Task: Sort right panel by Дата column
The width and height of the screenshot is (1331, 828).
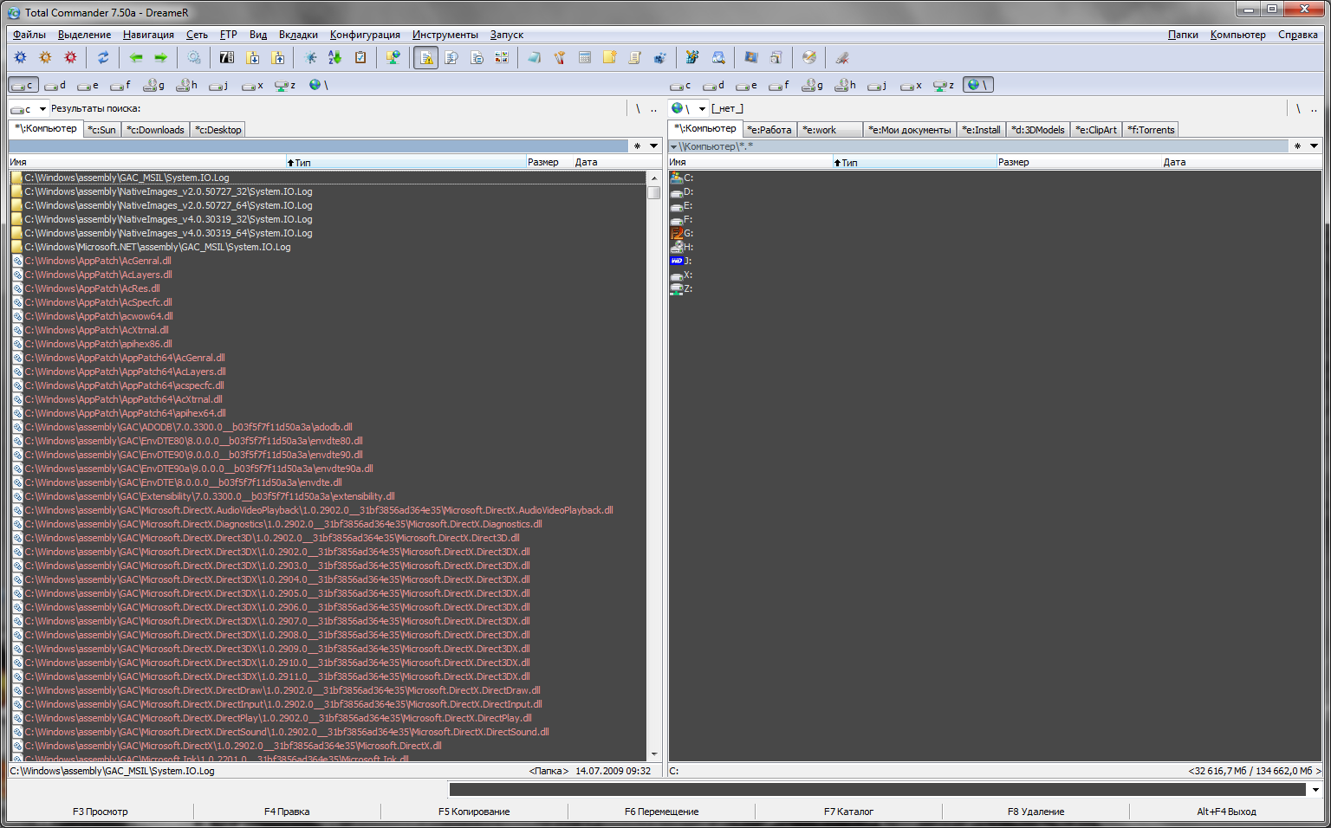Action: point(1241,162)
